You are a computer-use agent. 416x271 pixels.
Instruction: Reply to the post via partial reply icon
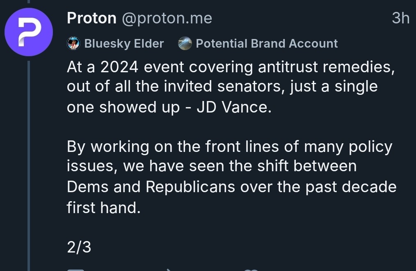click(75, 270)
